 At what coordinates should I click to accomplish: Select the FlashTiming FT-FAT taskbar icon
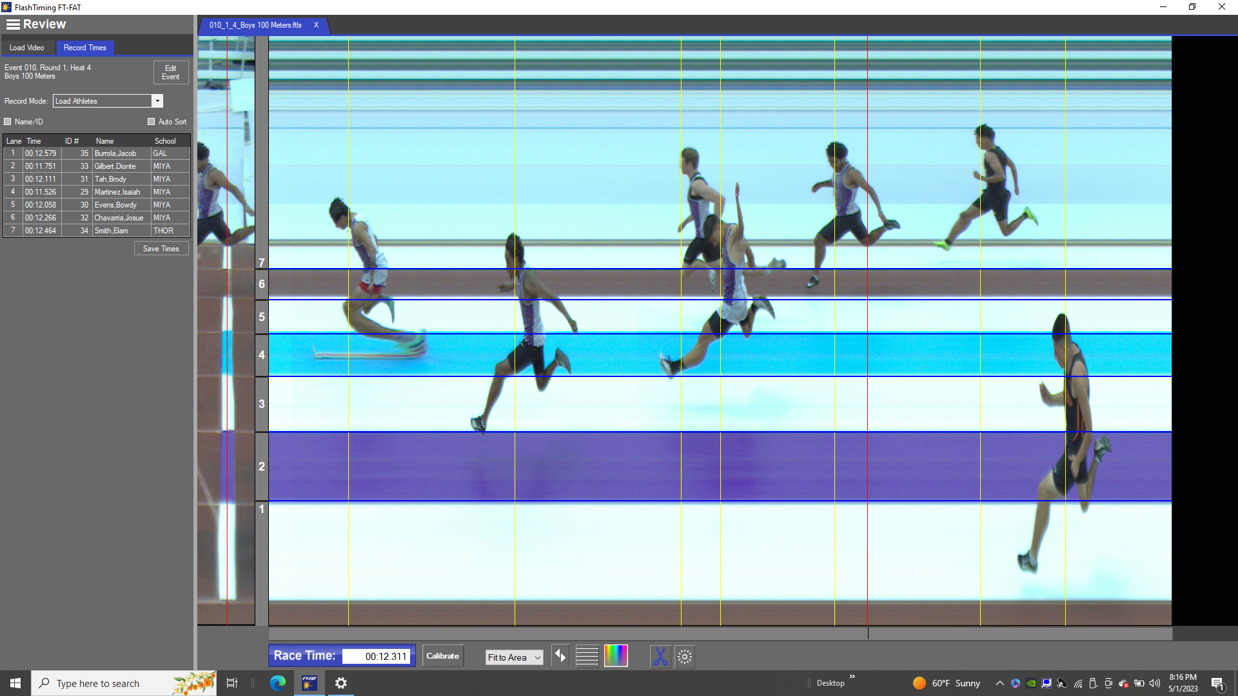[309, 683]
